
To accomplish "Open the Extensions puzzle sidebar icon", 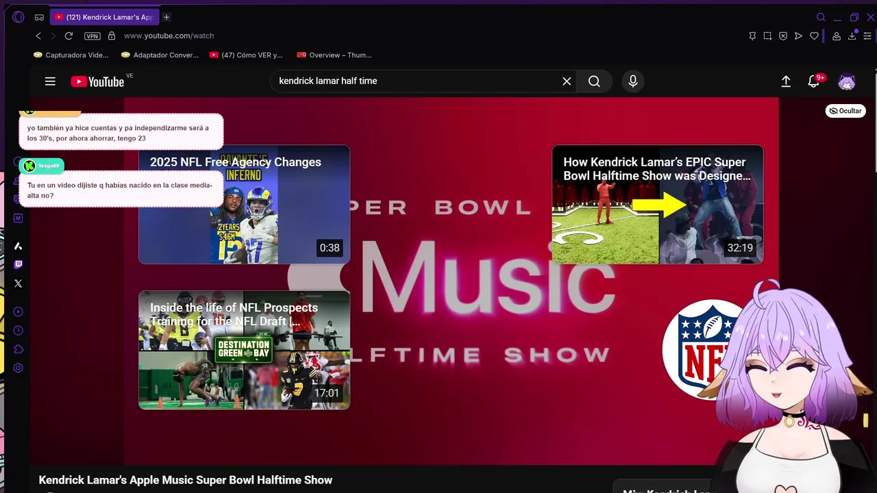I will click(18, 349).
